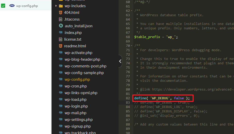Open wp-comments-post.php file

86,66
